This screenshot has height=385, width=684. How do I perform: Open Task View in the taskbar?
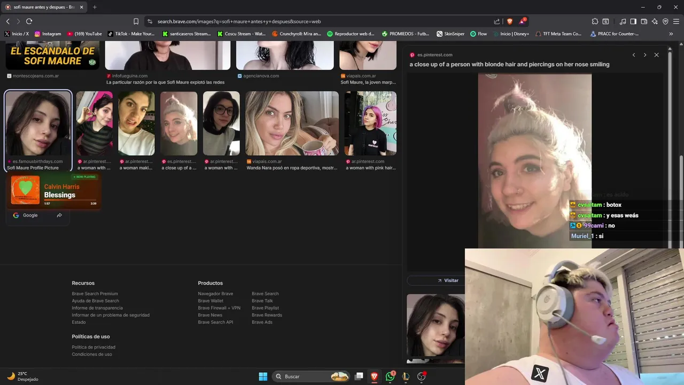[359, 376]
